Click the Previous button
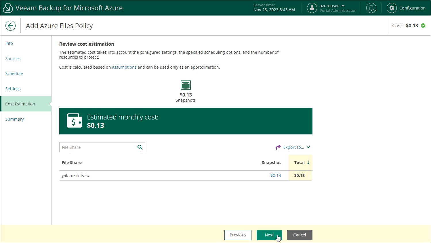This screenshot has height=243, width=431. [238, 235]
